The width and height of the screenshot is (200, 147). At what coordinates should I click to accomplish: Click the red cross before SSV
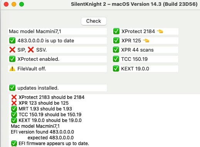tap(31, 50)
